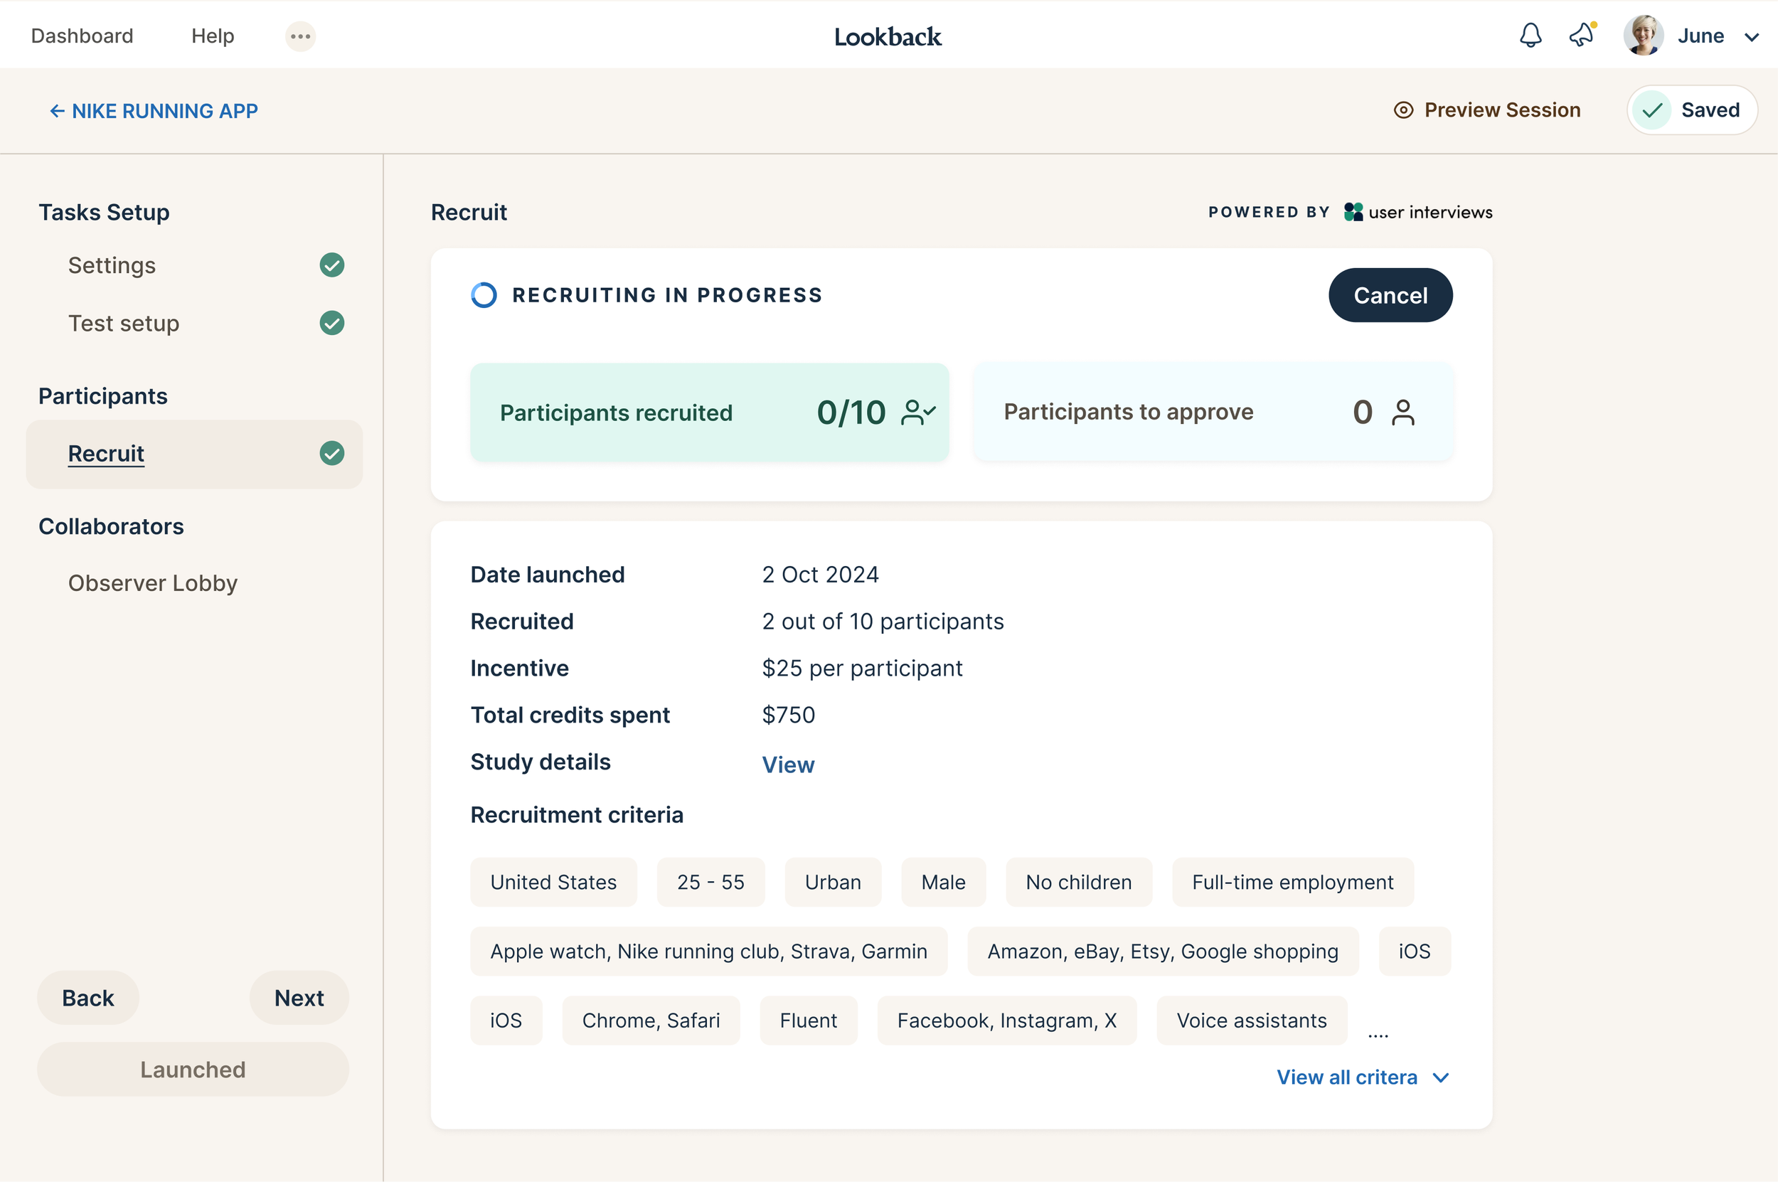
Task: Click the criteria overflow ellipsis
Action: (1378, 1036)
